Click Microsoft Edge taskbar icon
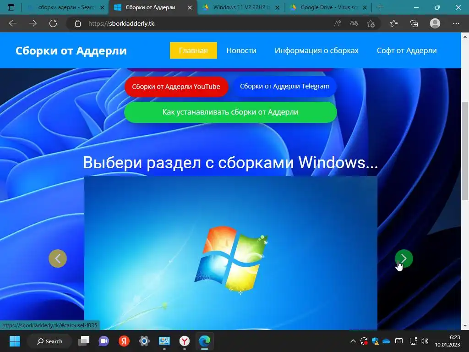Screen dimensions: 469x352 pos(205,341)
